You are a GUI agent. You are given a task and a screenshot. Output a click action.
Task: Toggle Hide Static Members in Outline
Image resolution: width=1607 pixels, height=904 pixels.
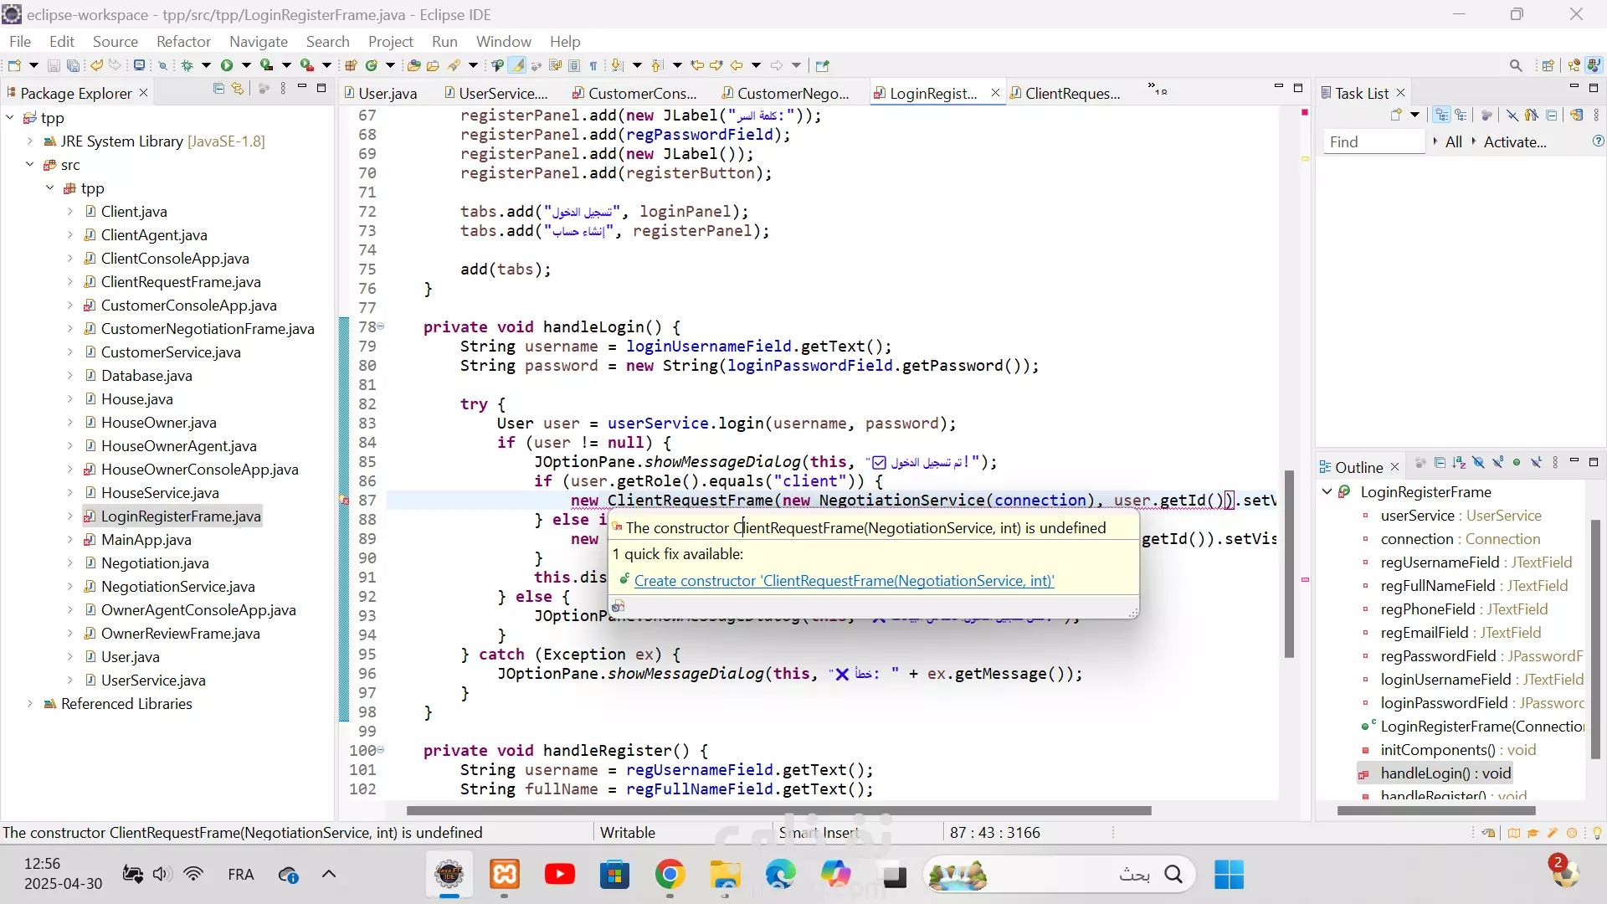1497,462
